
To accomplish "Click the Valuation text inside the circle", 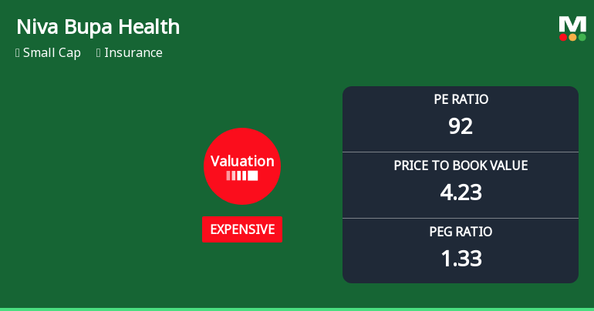I will click(x=242, y=161).
